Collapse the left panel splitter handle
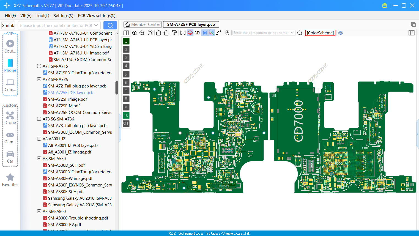The image size is (419, 236). 120,127
